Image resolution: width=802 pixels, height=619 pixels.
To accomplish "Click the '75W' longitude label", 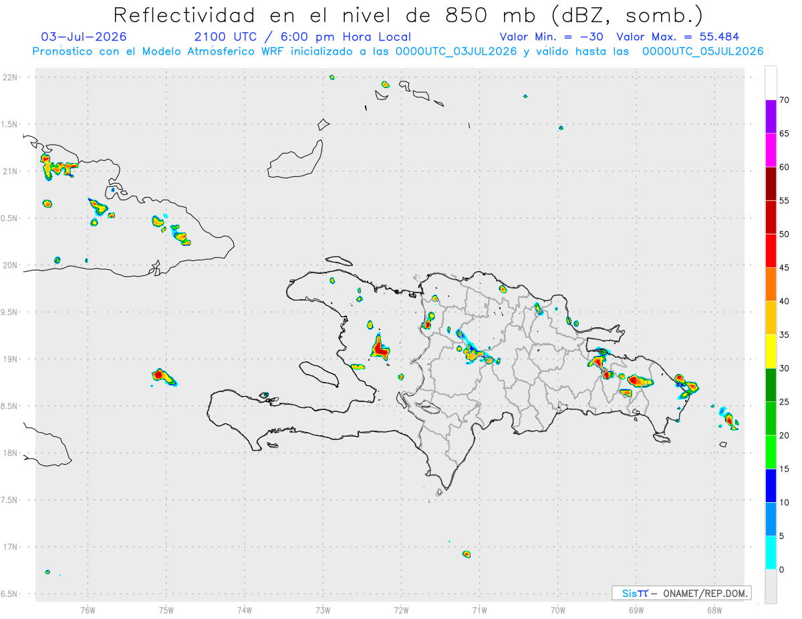I will click(x=166, y=609).
